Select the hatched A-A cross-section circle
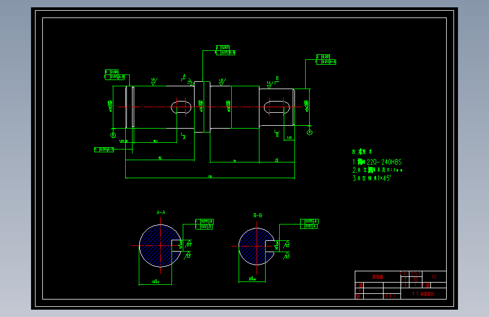 coord(160,246)
